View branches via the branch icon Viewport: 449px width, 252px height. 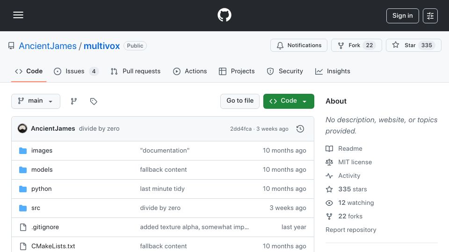coord(74,101)
